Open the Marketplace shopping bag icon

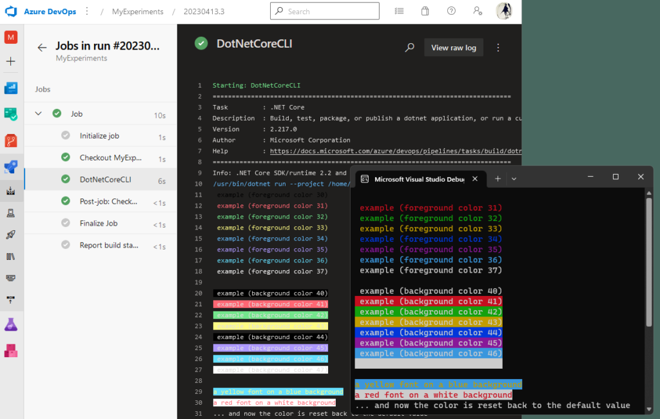click(425, 11)
